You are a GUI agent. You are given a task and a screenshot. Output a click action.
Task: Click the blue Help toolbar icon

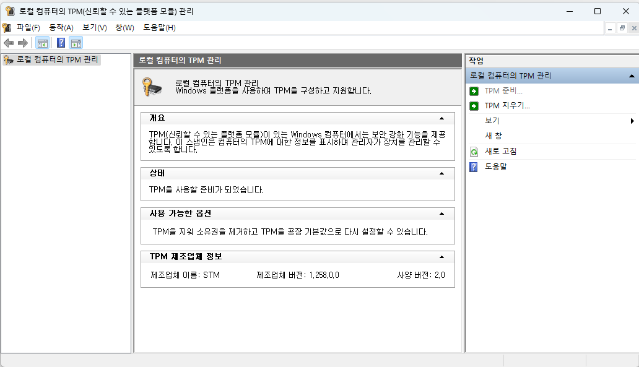click(61, 43)
